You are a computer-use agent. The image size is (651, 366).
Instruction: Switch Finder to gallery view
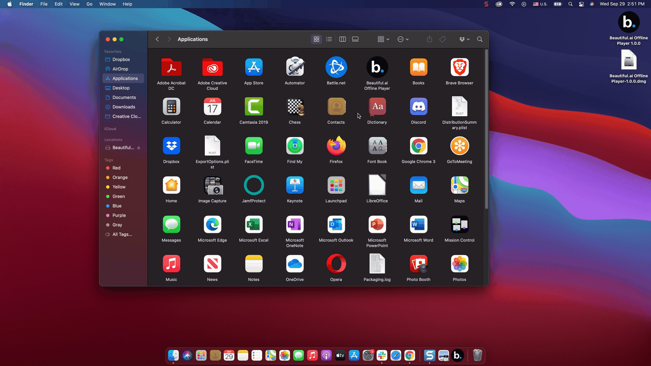[355, 39]
